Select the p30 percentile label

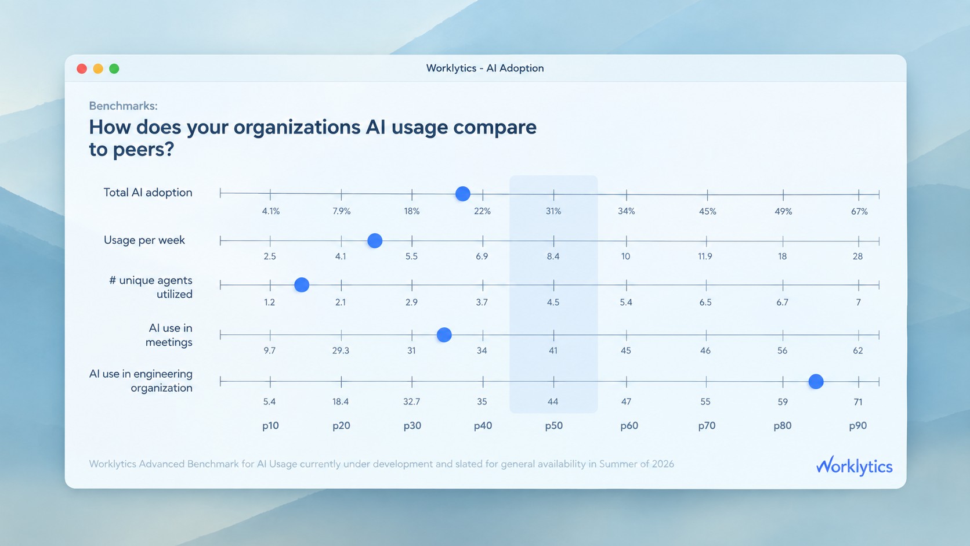tap(412, 426)
